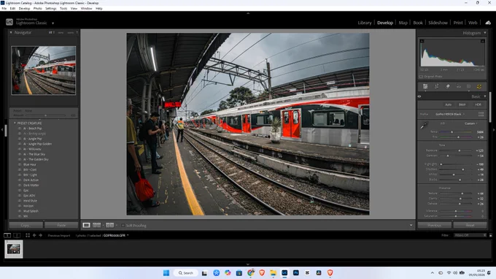Switch to Reference view in the toolbar

97,225
